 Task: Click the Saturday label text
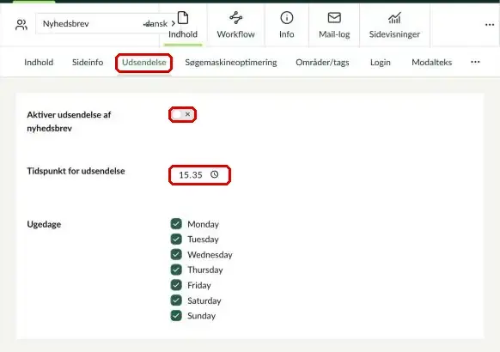coord(204,300)
